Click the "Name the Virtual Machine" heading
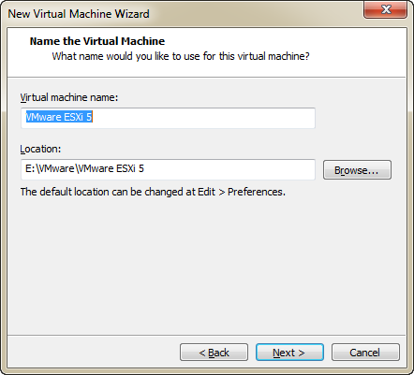The height and width of the screenshot is (375, 414). pos(97,41)
